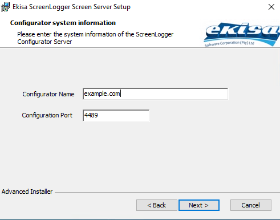This screenshot has height=220, width=280.
Task: Click the Advanced Installer text
Action: pyautogui.click(x=27, y=192)
